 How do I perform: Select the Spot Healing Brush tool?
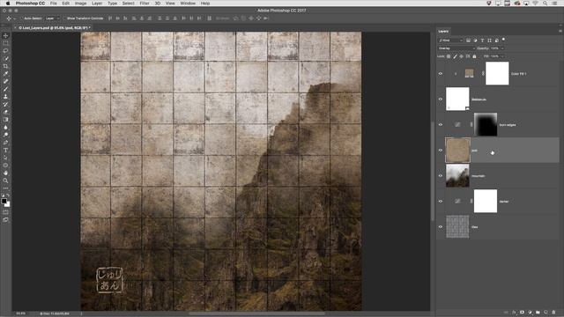coord(5,81)
